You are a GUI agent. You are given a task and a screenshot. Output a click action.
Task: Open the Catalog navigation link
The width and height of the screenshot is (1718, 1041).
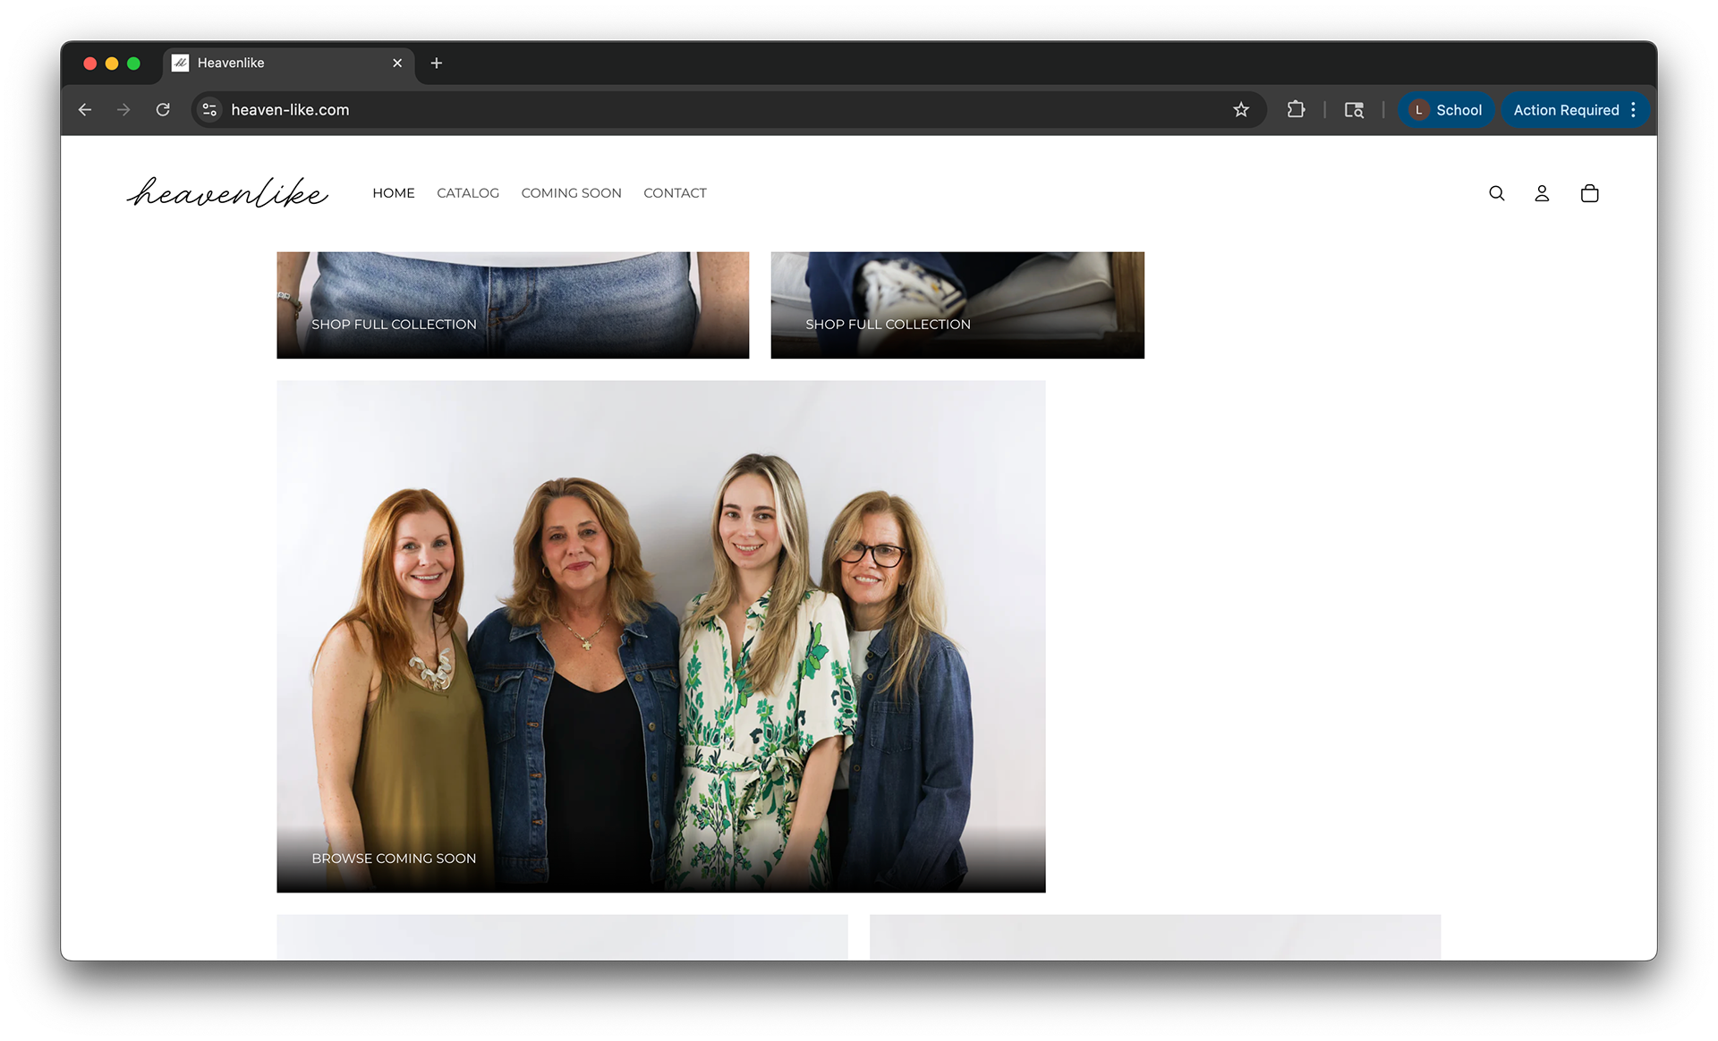pos(468,193)
